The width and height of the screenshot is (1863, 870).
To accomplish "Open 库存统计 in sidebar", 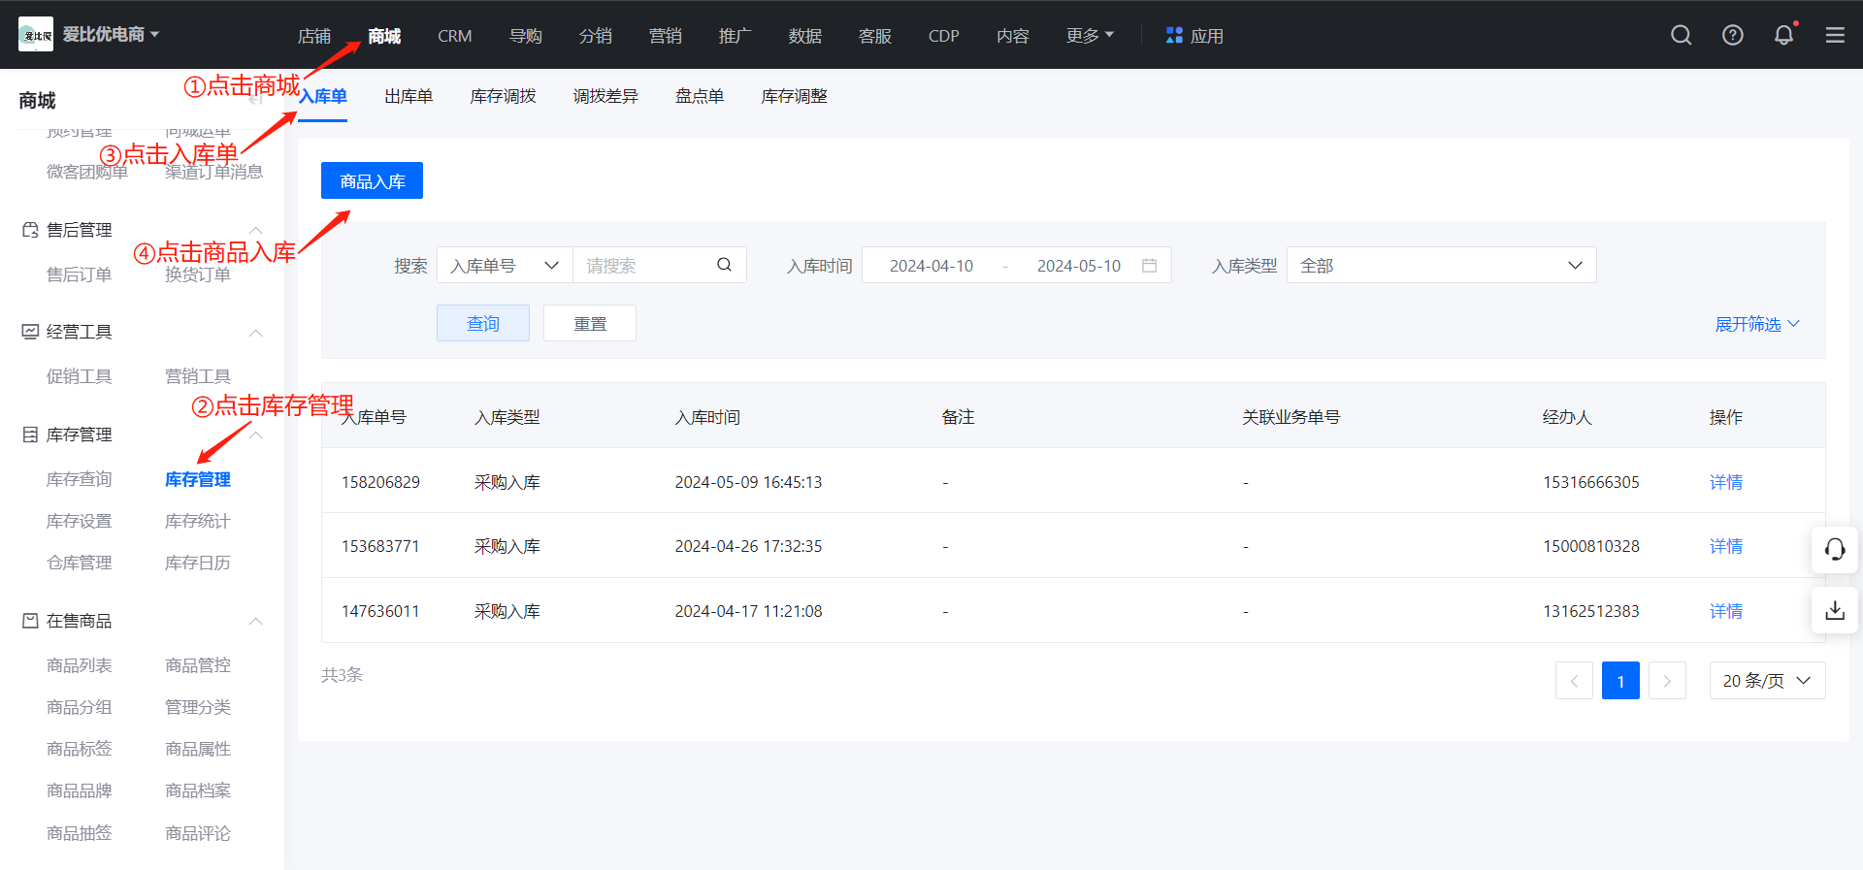I will coord(198,521).
